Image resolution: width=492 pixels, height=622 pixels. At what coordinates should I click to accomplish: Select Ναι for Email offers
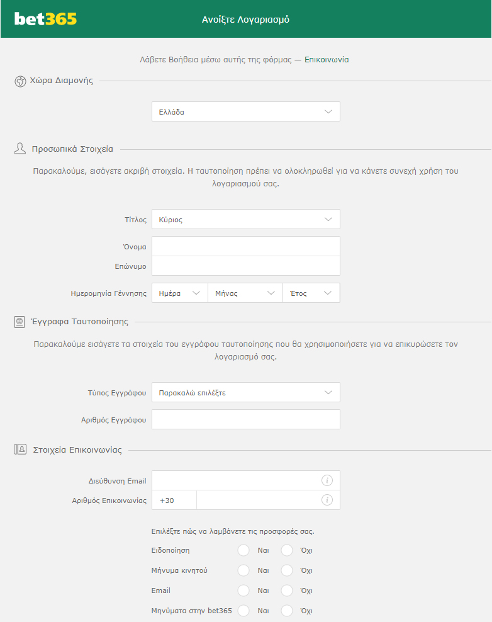[x=243, y=591]
